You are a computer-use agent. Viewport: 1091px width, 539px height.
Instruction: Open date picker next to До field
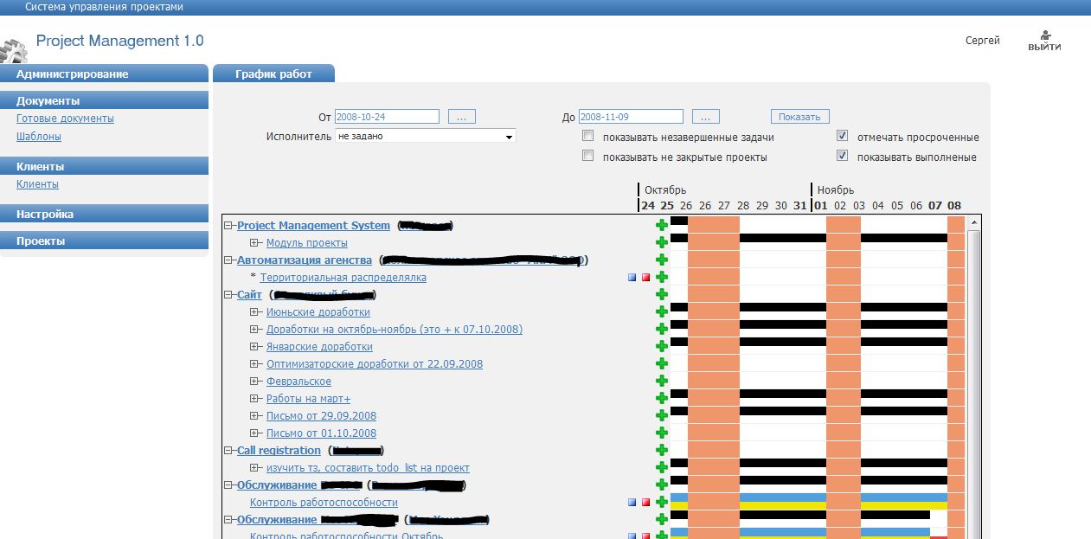tap(706, 116)
